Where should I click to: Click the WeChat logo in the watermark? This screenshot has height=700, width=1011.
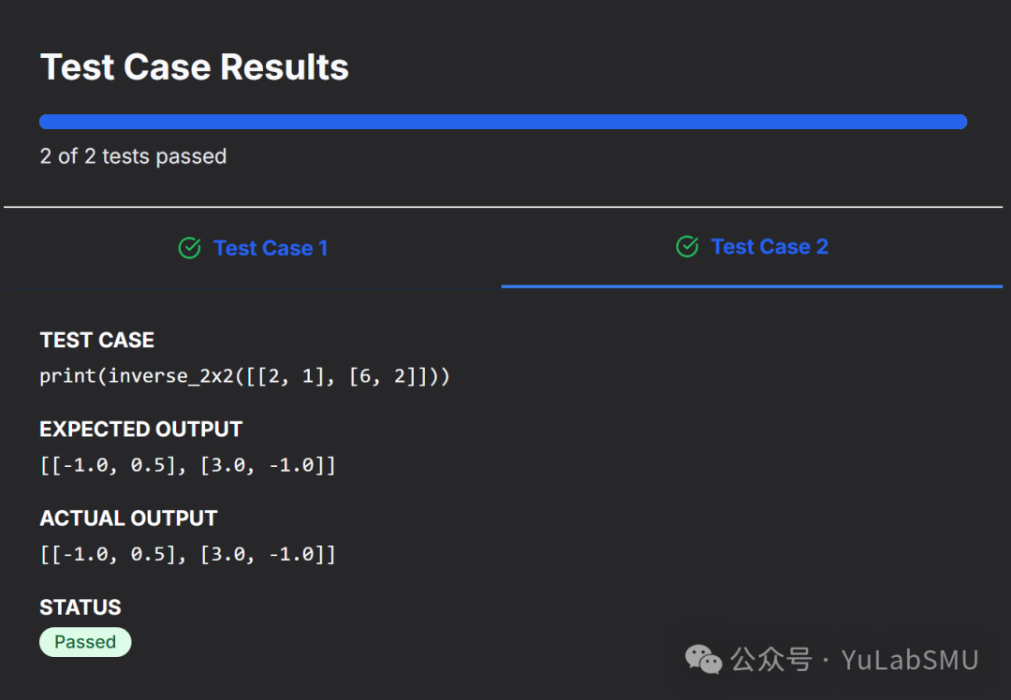pyautogui.click(x=703, y=660)
